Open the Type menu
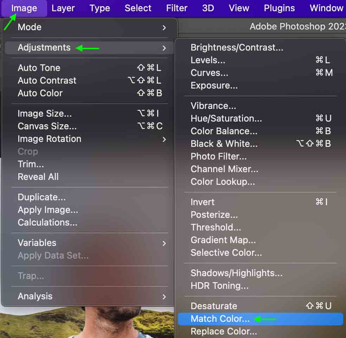This screenshot has width=346, height=338. click(100, 8)
